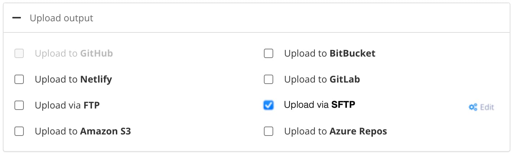The height and width of the screenshot is (155, 514).
Task: Click the gears icon beside SFTP Edit
Action: click(x=473, y=107)
